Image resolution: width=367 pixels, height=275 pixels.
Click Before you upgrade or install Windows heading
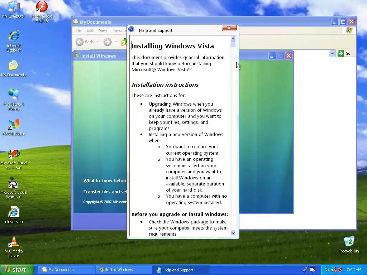(x=180, y=214)
